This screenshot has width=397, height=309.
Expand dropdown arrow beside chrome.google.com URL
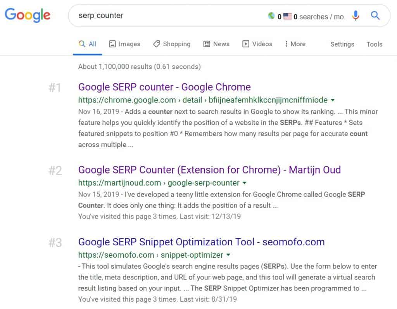coord(333,100)
